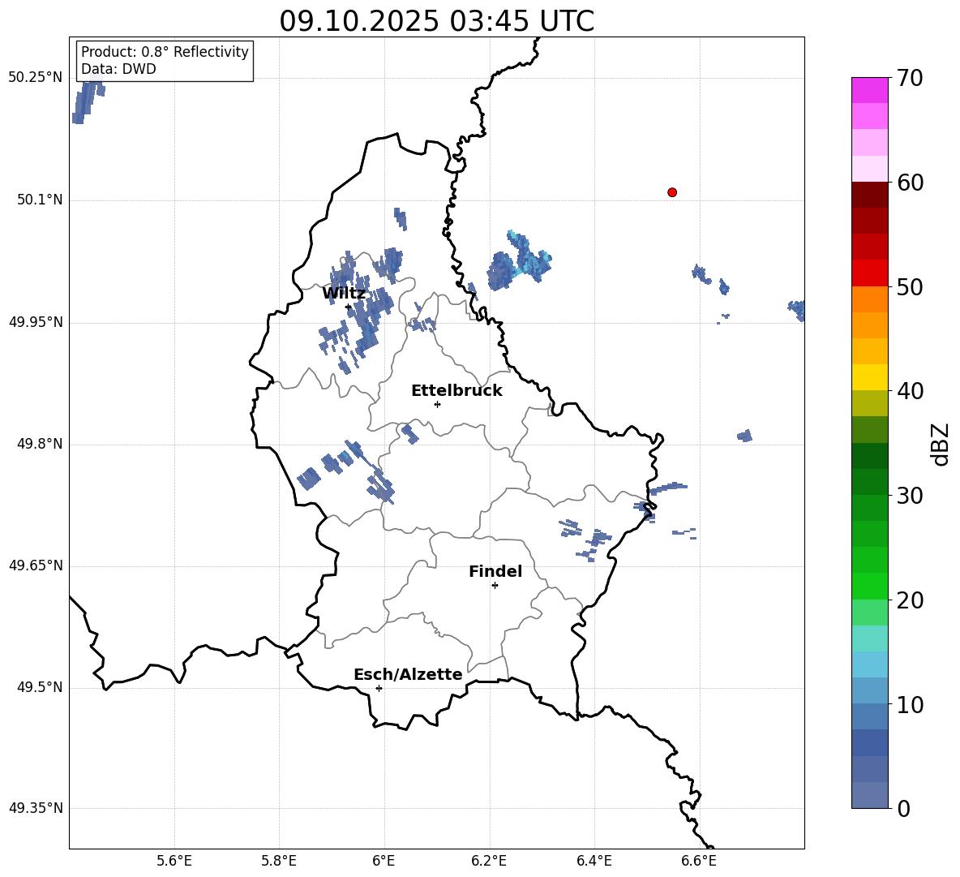Click the bright green colorbar segment above 20
Screen dimensions: 960x877
coord(869,586)
